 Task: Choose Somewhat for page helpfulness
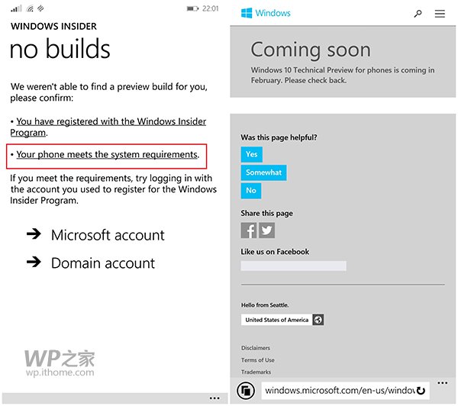[x=263, y=172]
